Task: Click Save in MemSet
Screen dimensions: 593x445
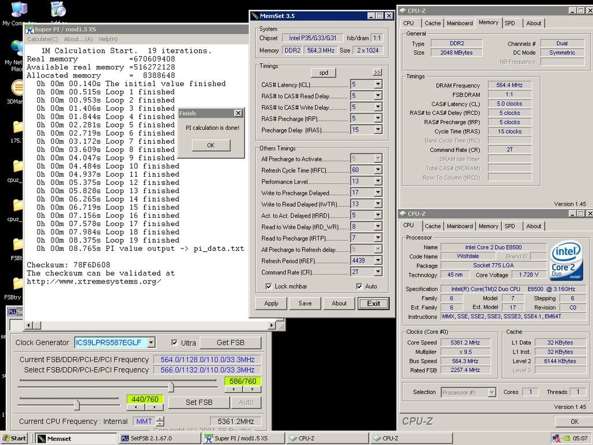Action: (x=305, y=304)
